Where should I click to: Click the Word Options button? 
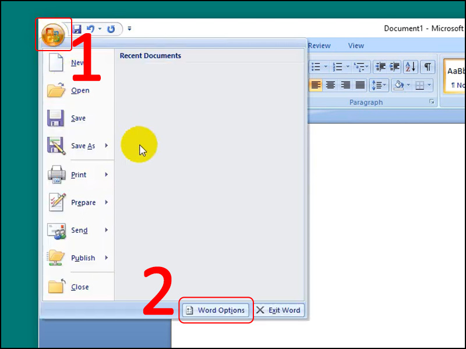pyautogui.click(x=216, y=311)
